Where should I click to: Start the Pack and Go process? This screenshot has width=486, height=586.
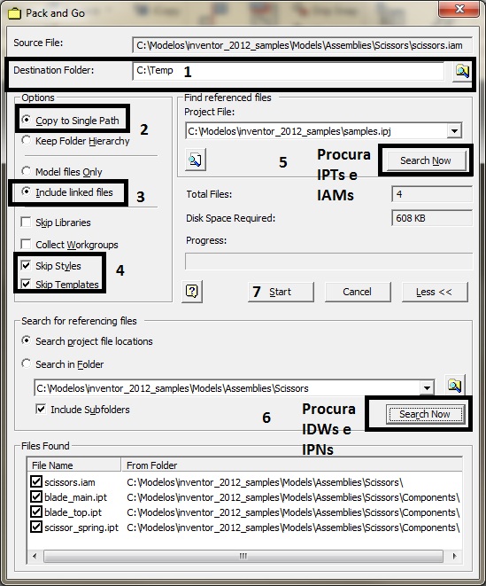281,292
